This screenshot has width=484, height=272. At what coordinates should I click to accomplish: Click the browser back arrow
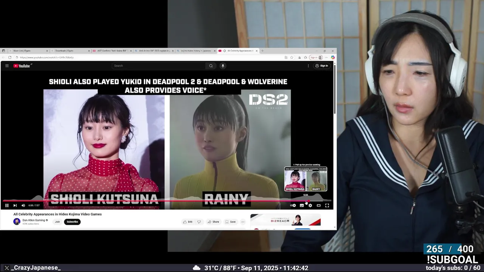click(3, 57)
